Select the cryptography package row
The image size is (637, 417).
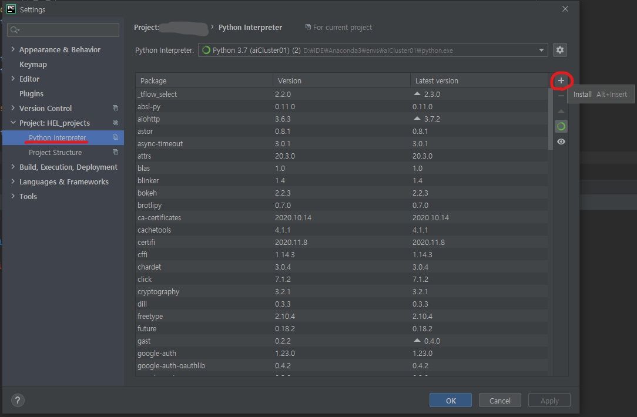click(x=341, y=291)
